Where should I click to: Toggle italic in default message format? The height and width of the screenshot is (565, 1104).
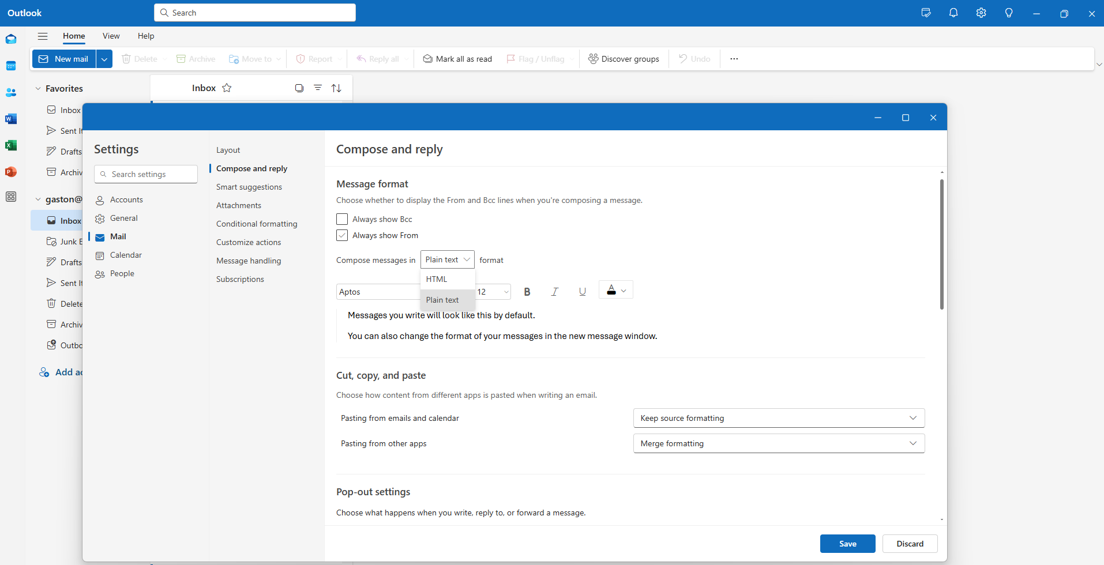point(554,292)
